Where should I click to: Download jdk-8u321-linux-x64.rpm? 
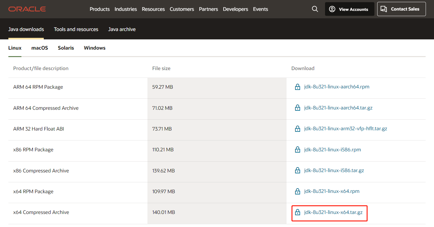click(x=332, y=191)
